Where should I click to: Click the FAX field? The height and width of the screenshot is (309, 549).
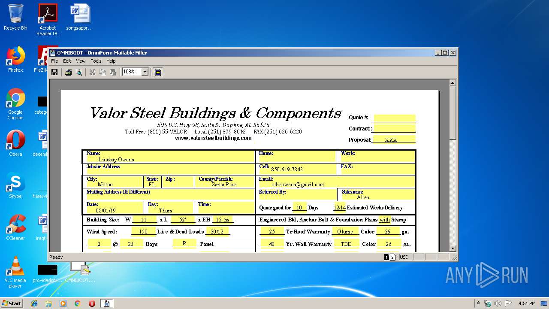point(377,170)
